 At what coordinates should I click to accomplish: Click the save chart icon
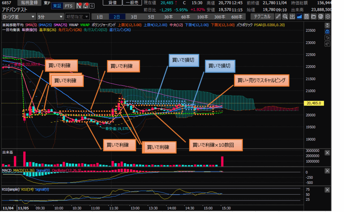point(306,16)
